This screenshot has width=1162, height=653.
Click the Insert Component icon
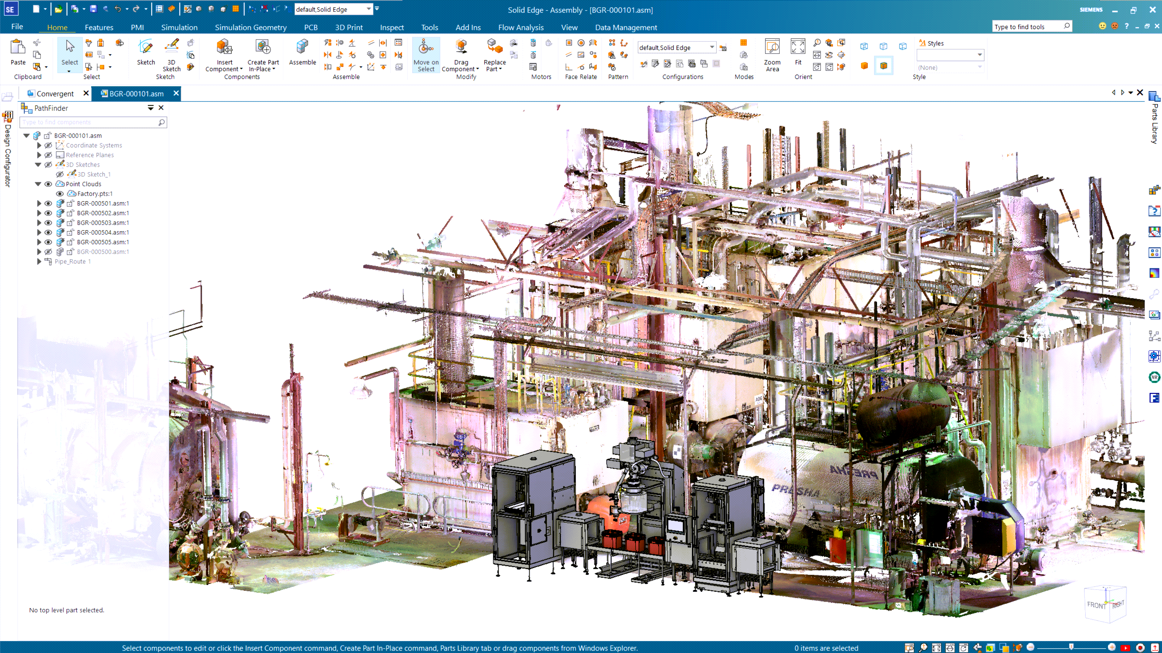[x=224, y=47]
